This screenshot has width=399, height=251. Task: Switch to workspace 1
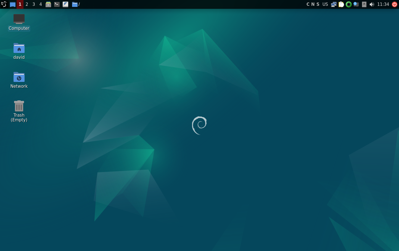(x=20, y=4)
